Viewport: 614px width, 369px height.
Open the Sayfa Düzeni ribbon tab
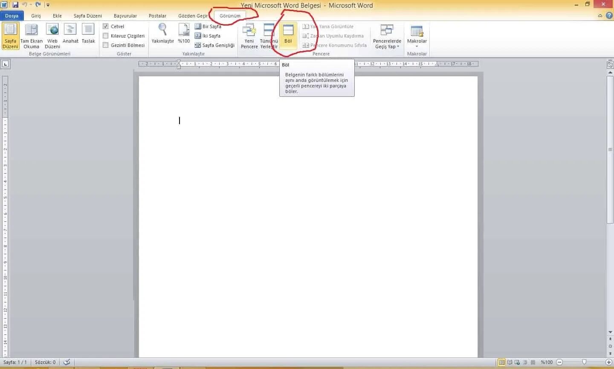[87, 16]
